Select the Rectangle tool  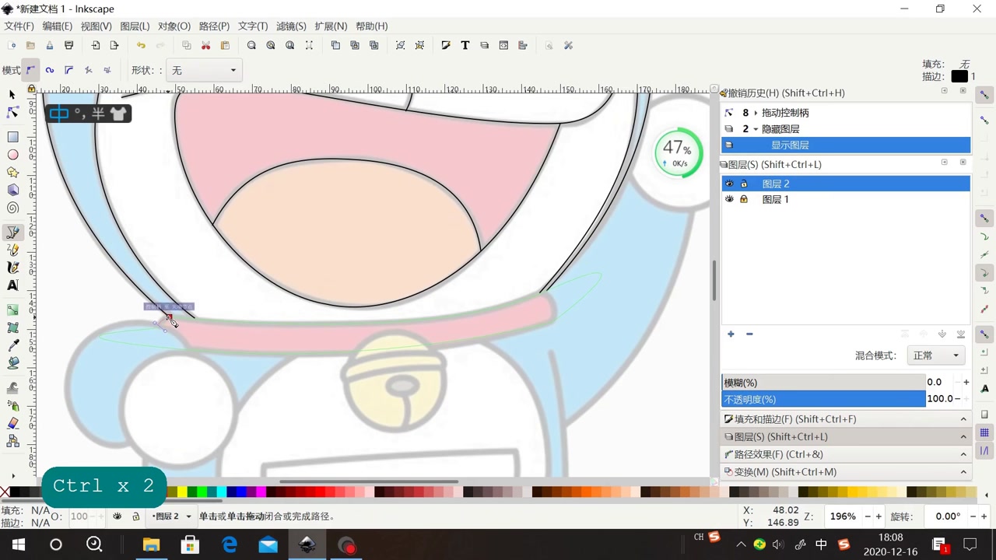[12, 137]
